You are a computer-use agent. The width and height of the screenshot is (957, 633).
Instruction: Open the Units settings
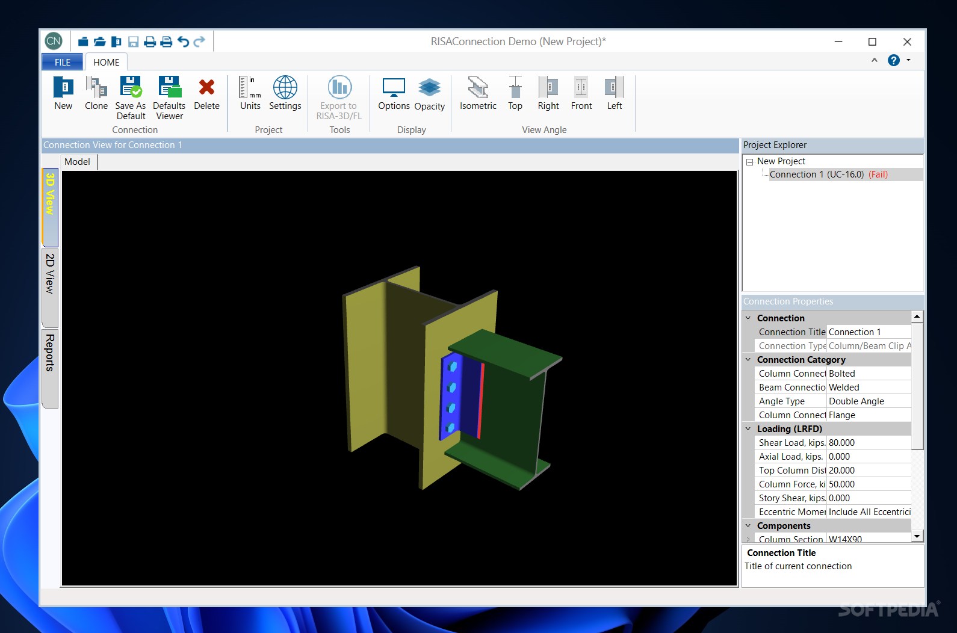coord(250,93)
